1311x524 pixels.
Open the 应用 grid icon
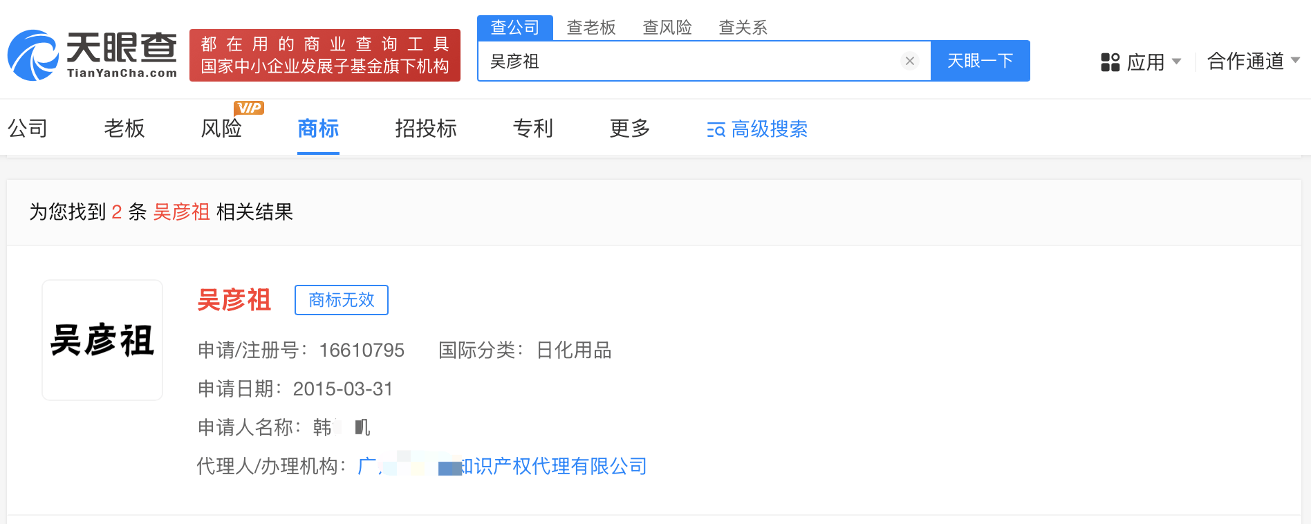pyautogui.click(x=1110, y=62)
